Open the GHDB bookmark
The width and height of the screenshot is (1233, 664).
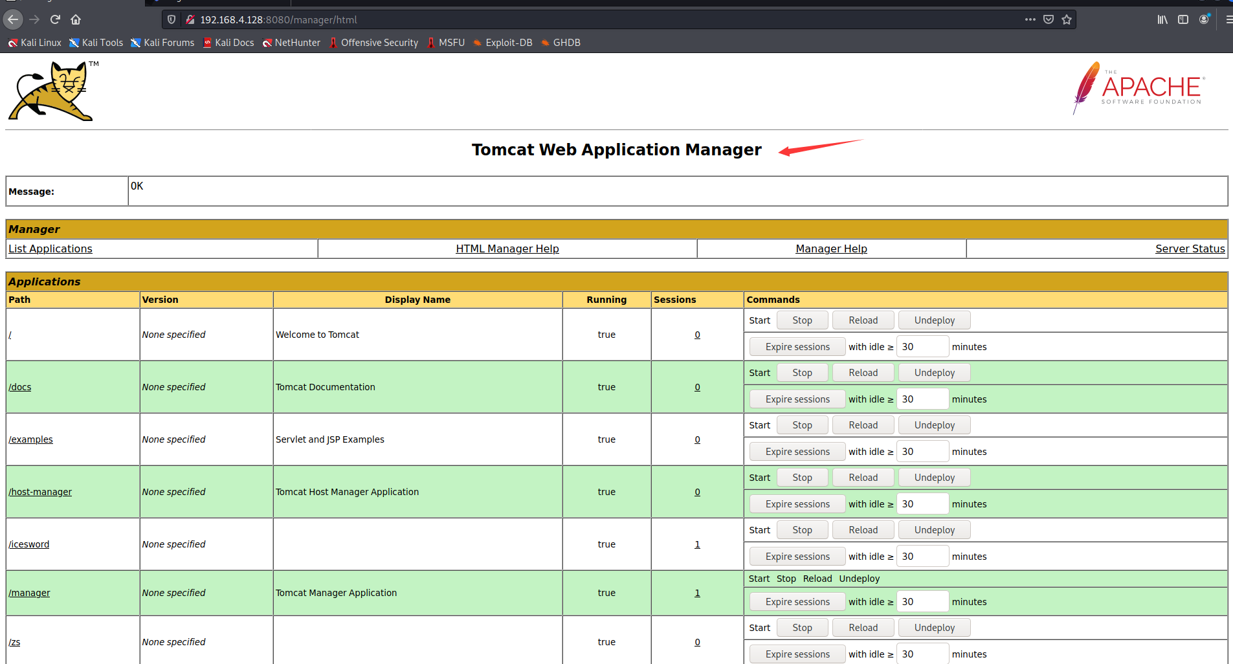(x=561, y=43)
